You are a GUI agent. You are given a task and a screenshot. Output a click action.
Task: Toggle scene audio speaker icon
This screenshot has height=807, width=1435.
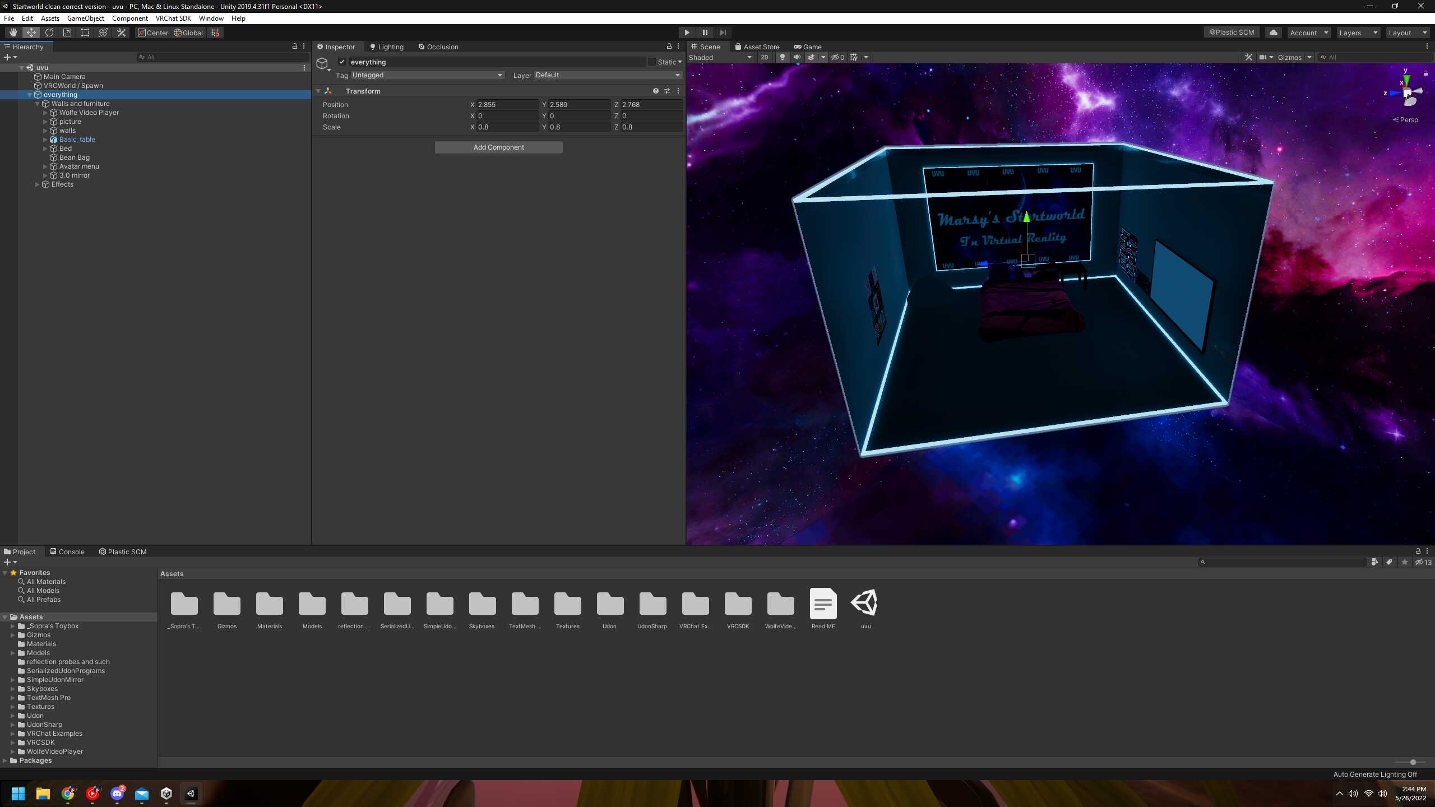[797, 57]
